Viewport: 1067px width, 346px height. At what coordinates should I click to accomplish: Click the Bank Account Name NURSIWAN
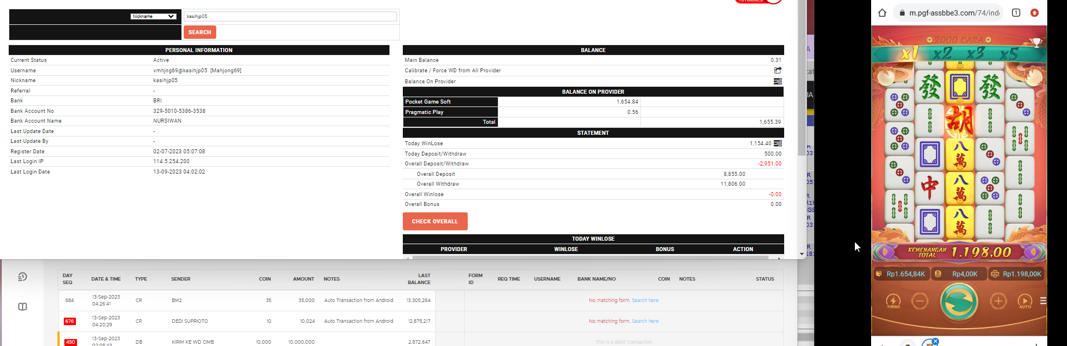pos(167,121)
